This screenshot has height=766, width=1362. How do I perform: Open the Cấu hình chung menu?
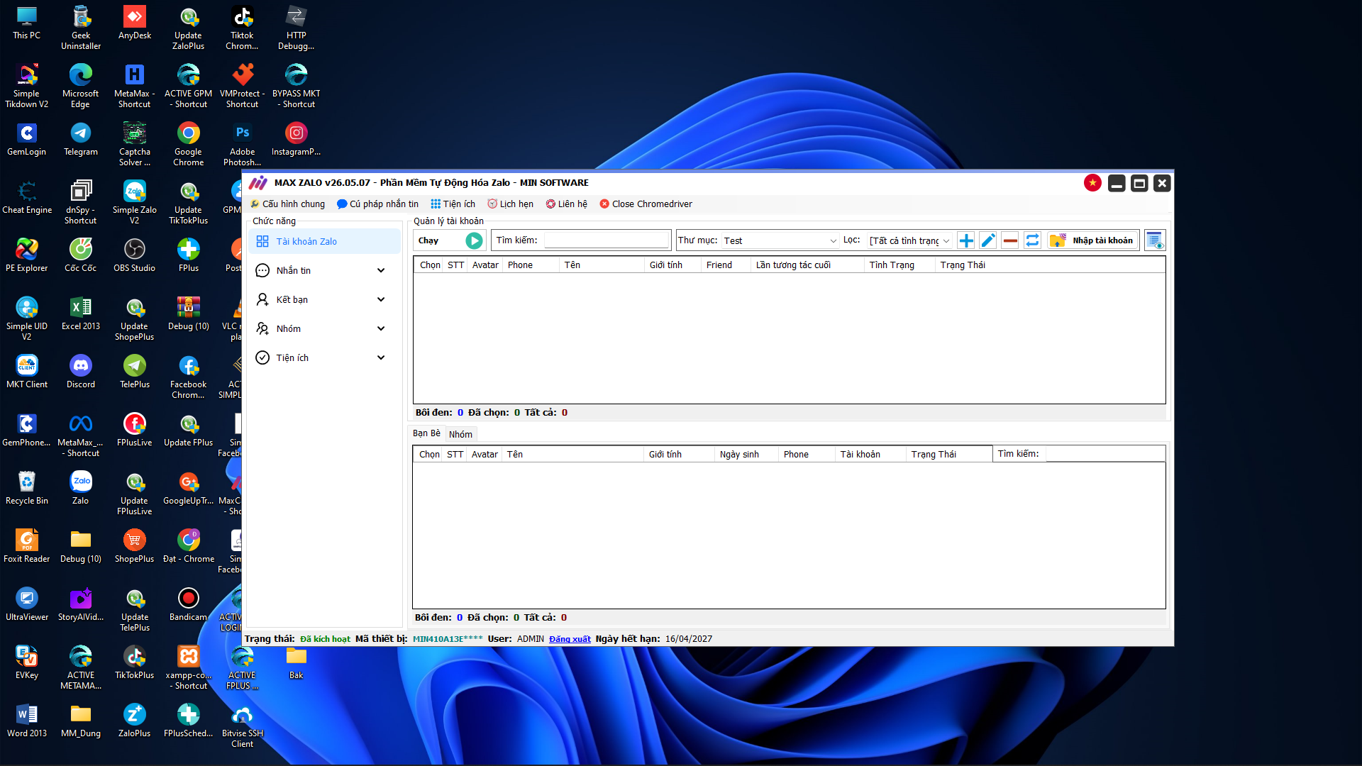(288, 204)
